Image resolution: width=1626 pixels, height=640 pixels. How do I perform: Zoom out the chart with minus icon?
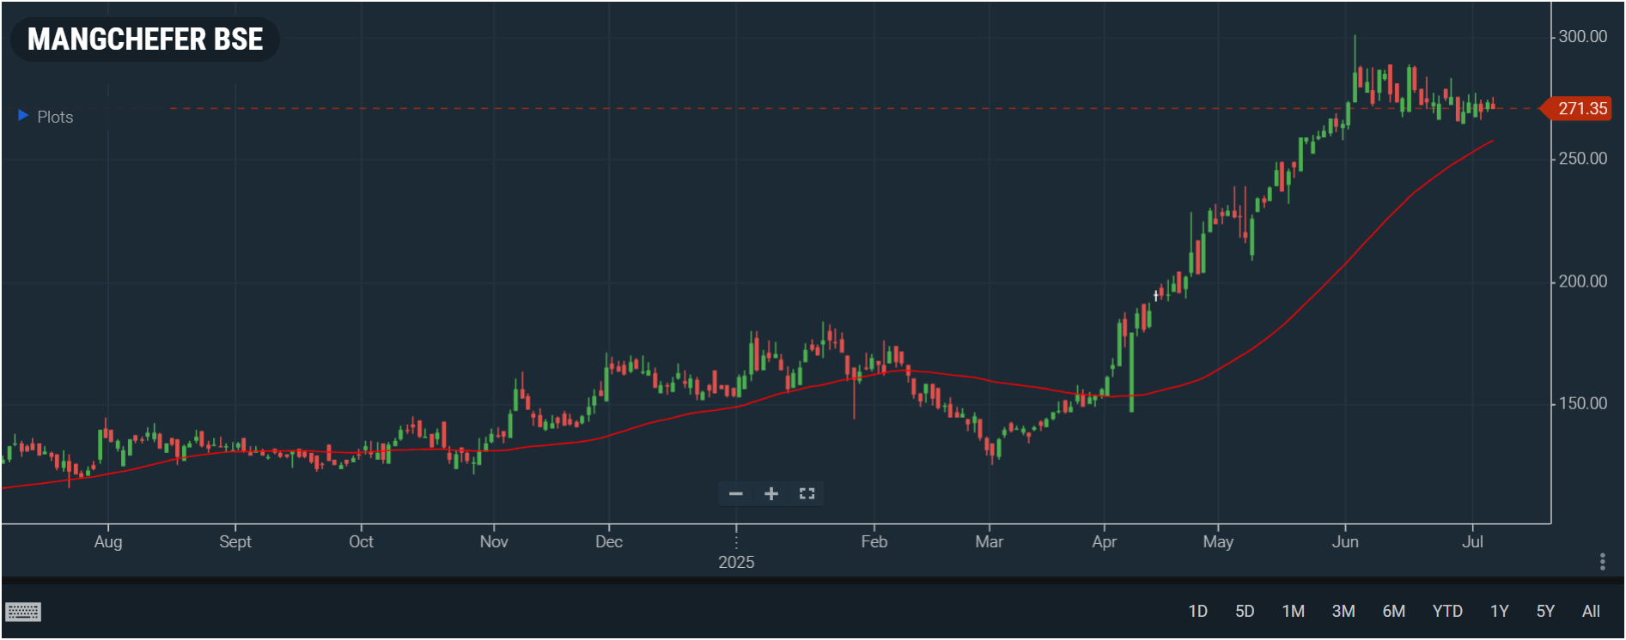tap(736, 493)
